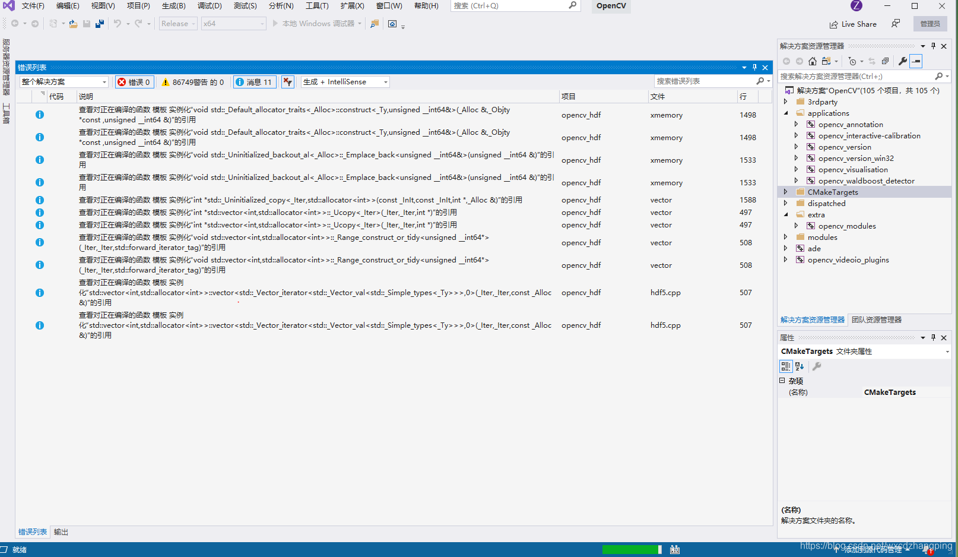Viewport: 958px width, 557px height.
Task: Click the pending changes filter clock icon
Action: point(853,61)
